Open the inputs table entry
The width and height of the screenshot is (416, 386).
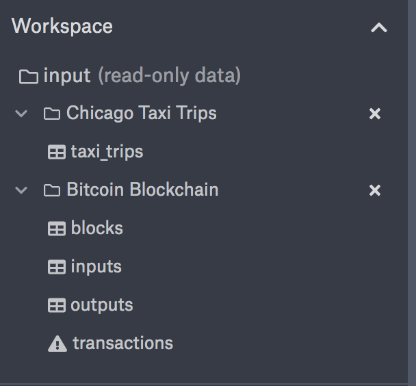click(96, 267)
